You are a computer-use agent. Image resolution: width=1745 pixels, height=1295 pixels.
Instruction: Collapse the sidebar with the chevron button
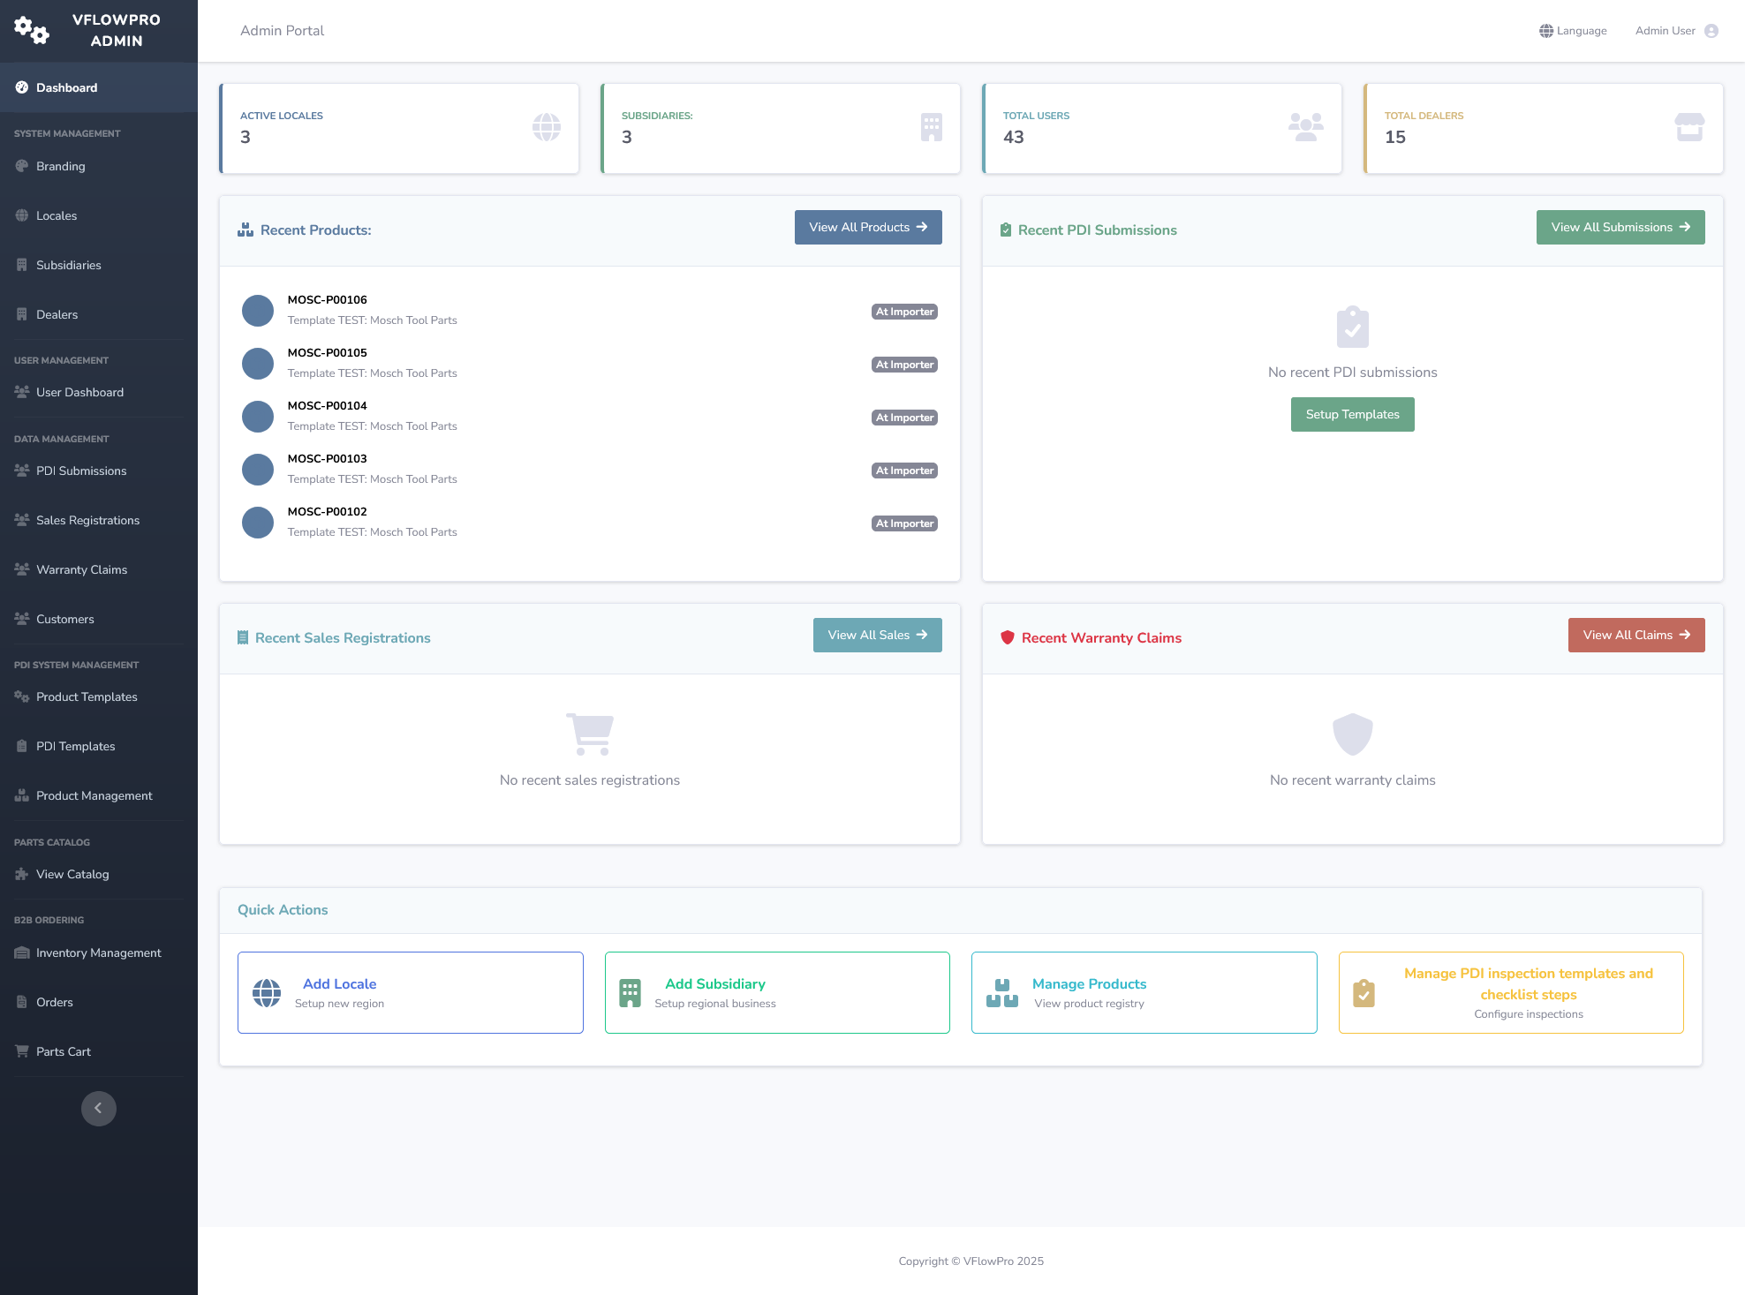(98, 1108)
